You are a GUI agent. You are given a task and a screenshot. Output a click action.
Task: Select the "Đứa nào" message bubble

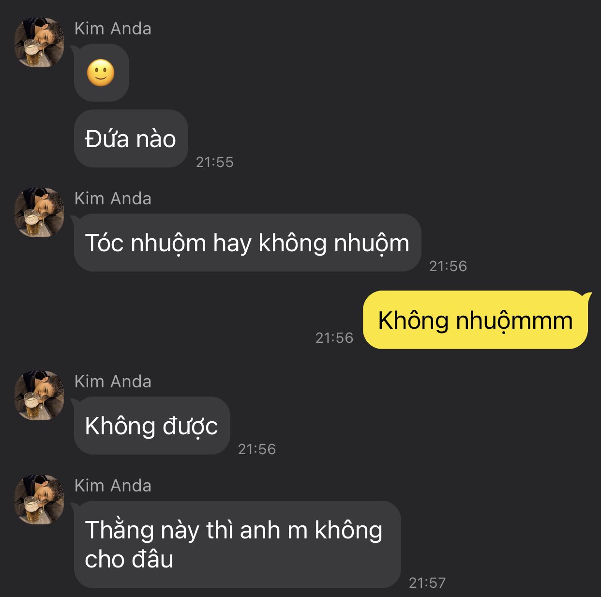[131, 139]
